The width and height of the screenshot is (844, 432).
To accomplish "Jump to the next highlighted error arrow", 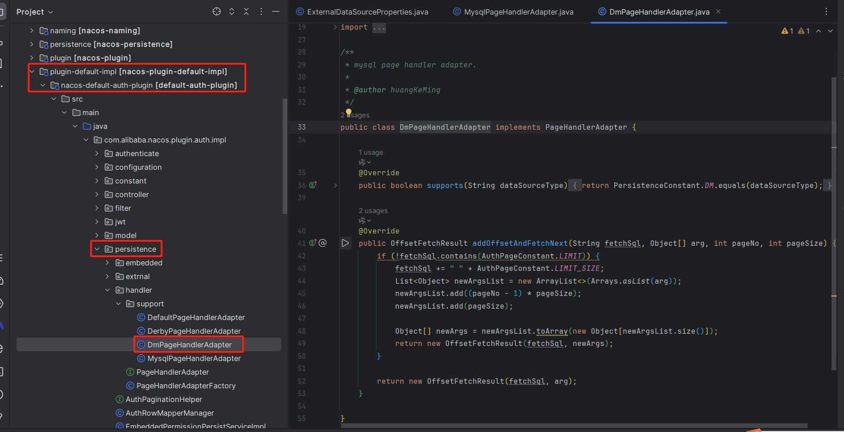I will (830, 31).
